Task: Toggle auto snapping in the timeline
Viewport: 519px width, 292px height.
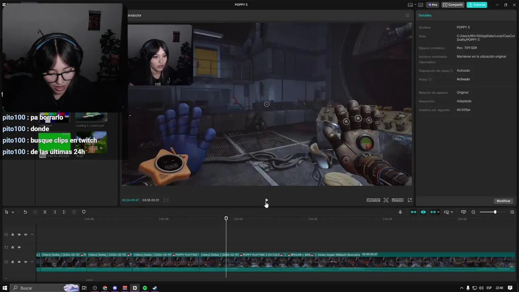Action: [x=423, y=212]
